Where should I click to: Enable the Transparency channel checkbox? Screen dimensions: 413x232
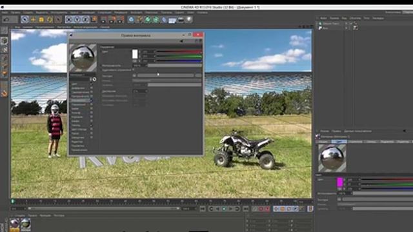coord(92,97)
